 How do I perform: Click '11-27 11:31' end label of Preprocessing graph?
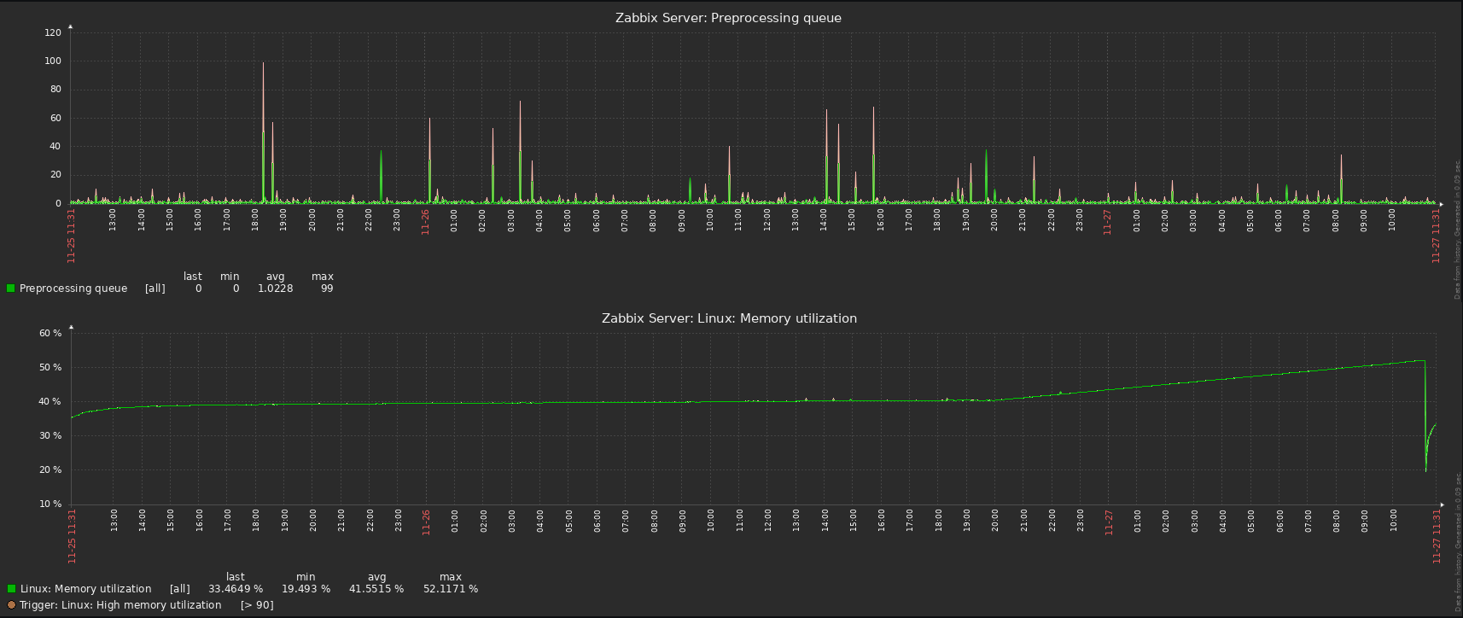coord(1436,236)
